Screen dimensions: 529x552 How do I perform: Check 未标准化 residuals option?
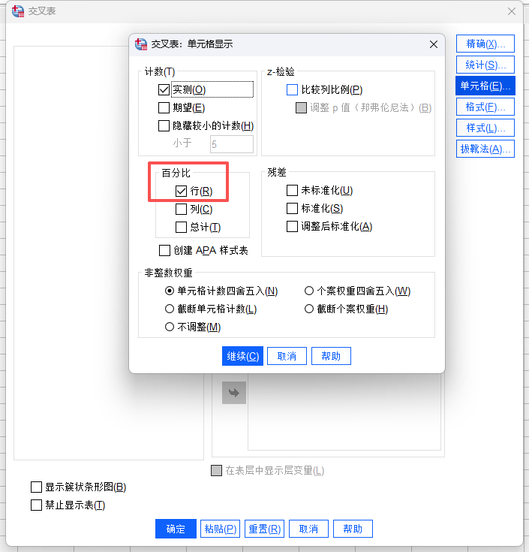(293, 190)
